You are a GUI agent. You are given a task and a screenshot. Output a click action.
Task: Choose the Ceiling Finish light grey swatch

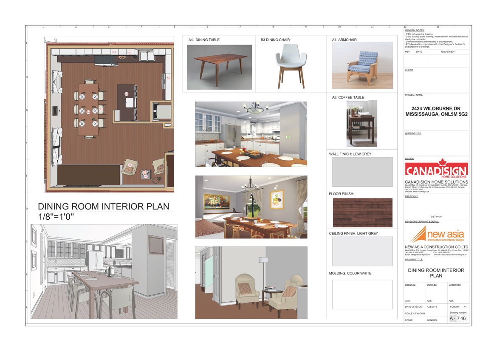(362, 252)
